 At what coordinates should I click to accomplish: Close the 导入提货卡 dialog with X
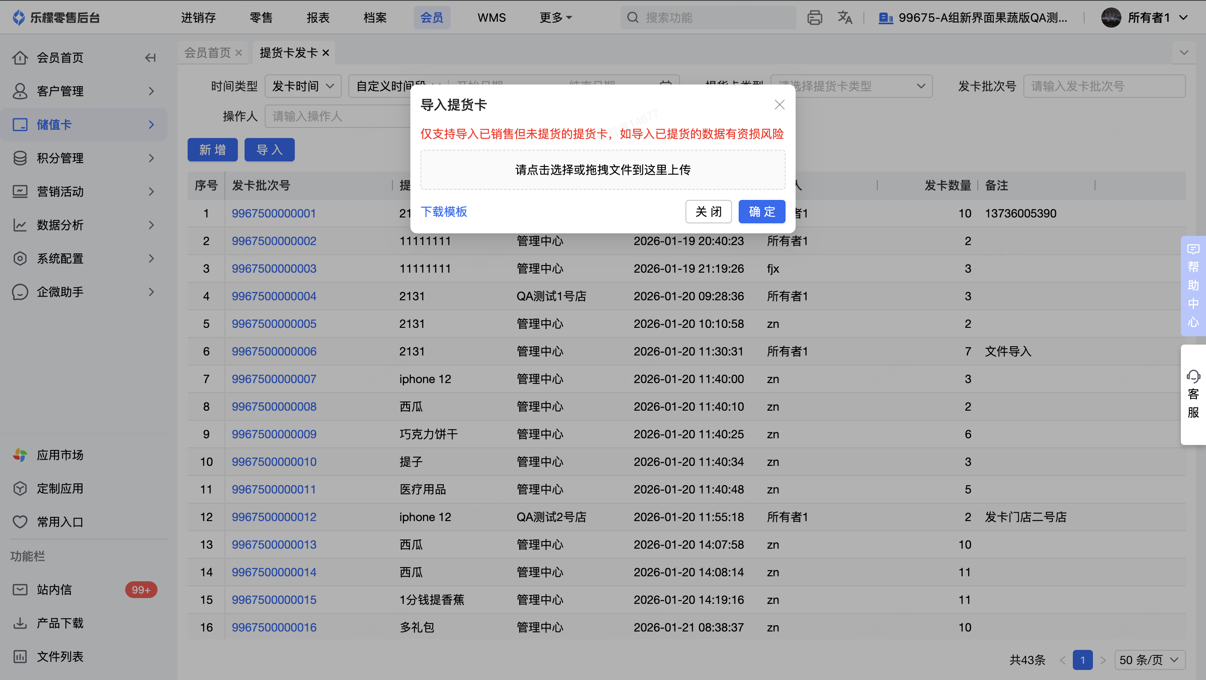(x=779, y=105)
